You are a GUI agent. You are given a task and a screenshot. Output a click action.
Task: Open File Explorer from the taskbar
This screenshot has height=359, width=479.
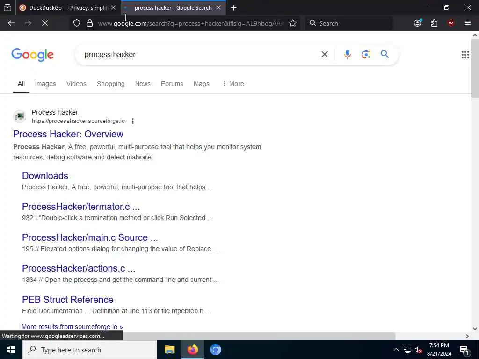pyautogui.click(x=169, y=350)
